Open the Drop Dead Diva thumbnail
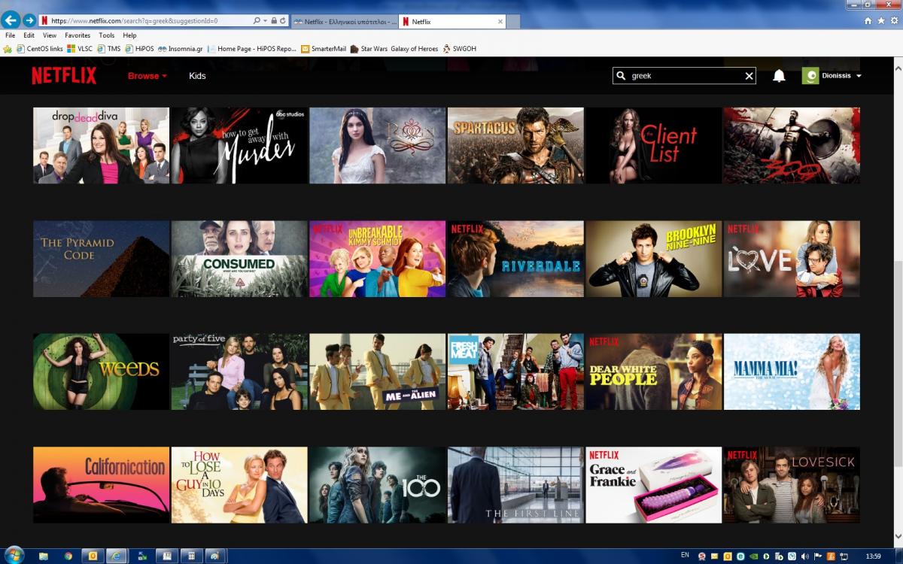The width and height of the screenshot is (903, 564). 101,145
